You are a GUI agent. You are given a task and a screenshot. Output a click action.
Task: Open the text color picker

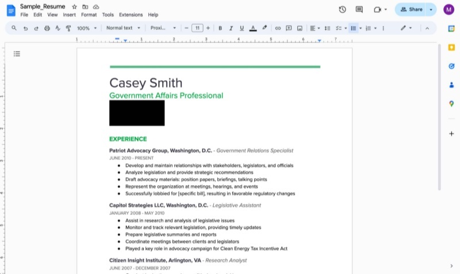pos(253,28)
